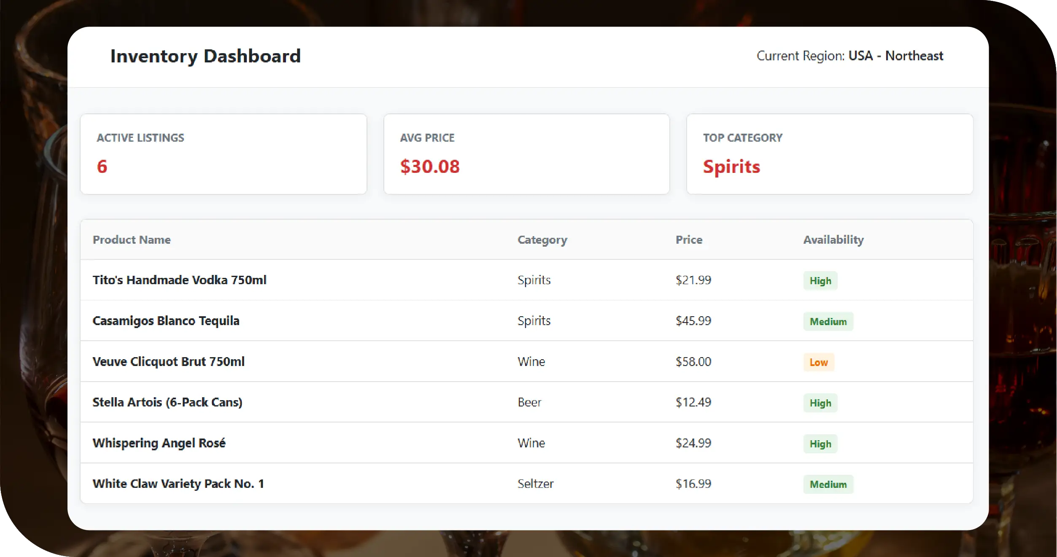The height and width of the screenshot is (557, 1057).
Task: Click the Top Category Spirits card
Action: click(829, 154)
